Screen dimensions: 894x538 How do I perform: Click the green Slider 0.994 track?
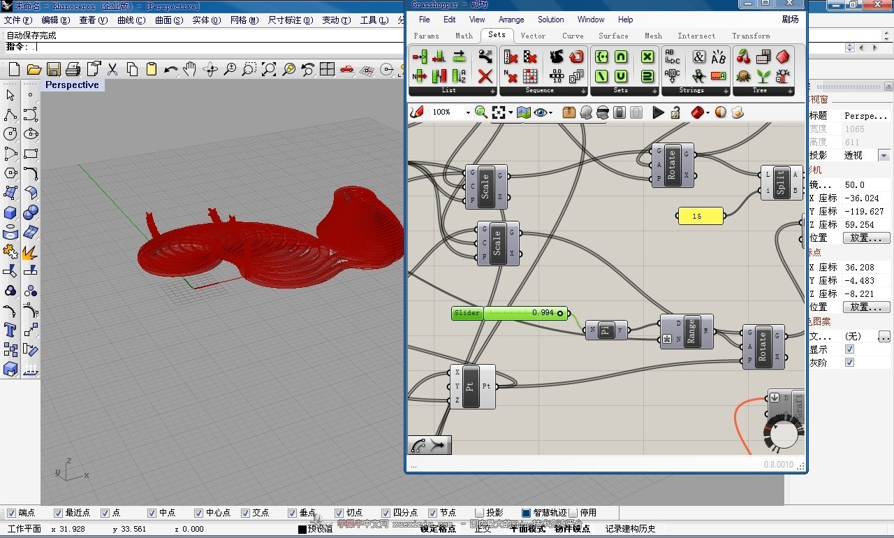pyautogui.click(x=526, y=313)
